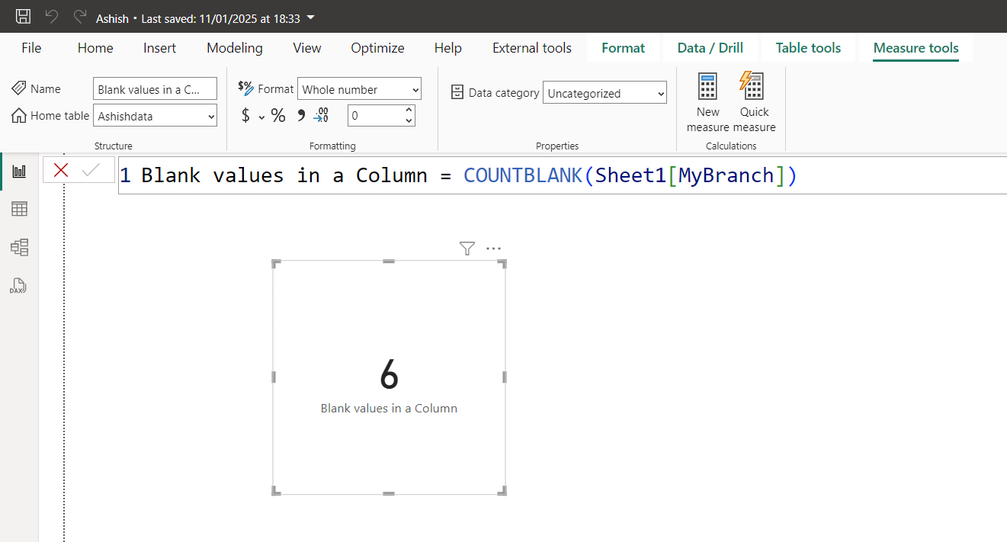This screenshot has height=542, width=1007.
Task: Switch to the Modeling ribbon tab
Action: [234, 47]
